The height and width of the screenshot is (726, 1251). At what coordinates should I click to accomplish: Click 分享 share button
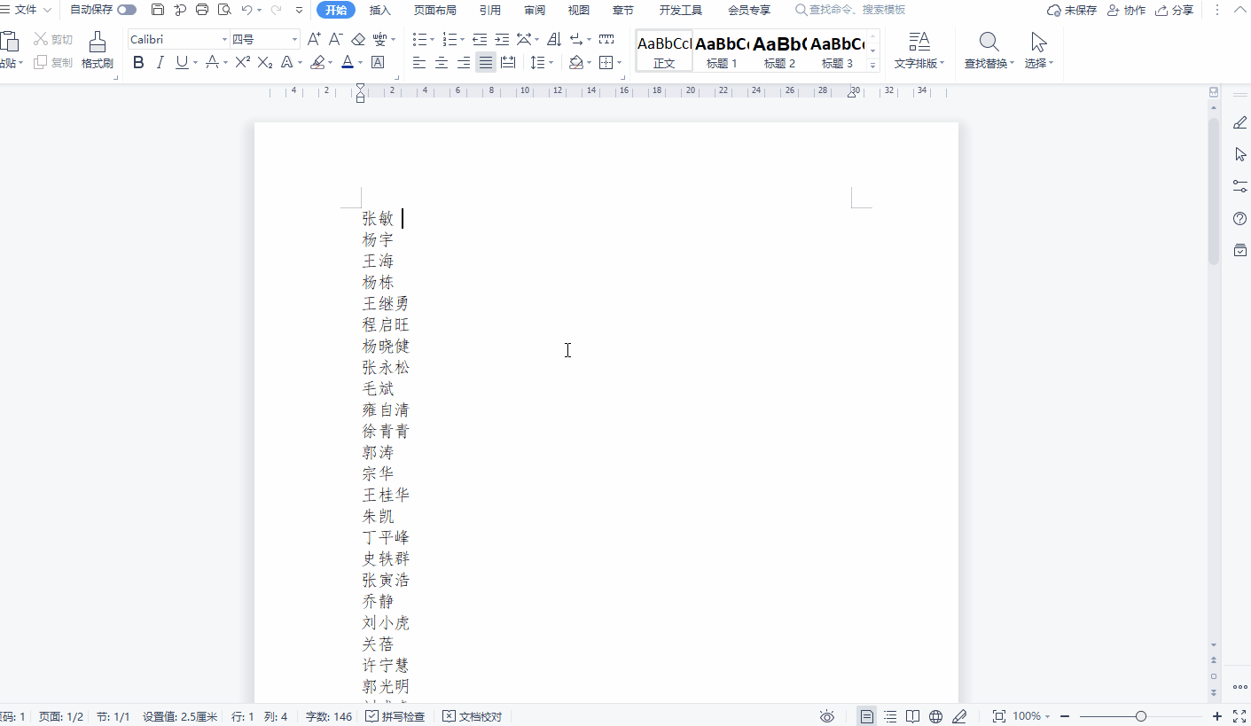click(x=1174, y=11)
